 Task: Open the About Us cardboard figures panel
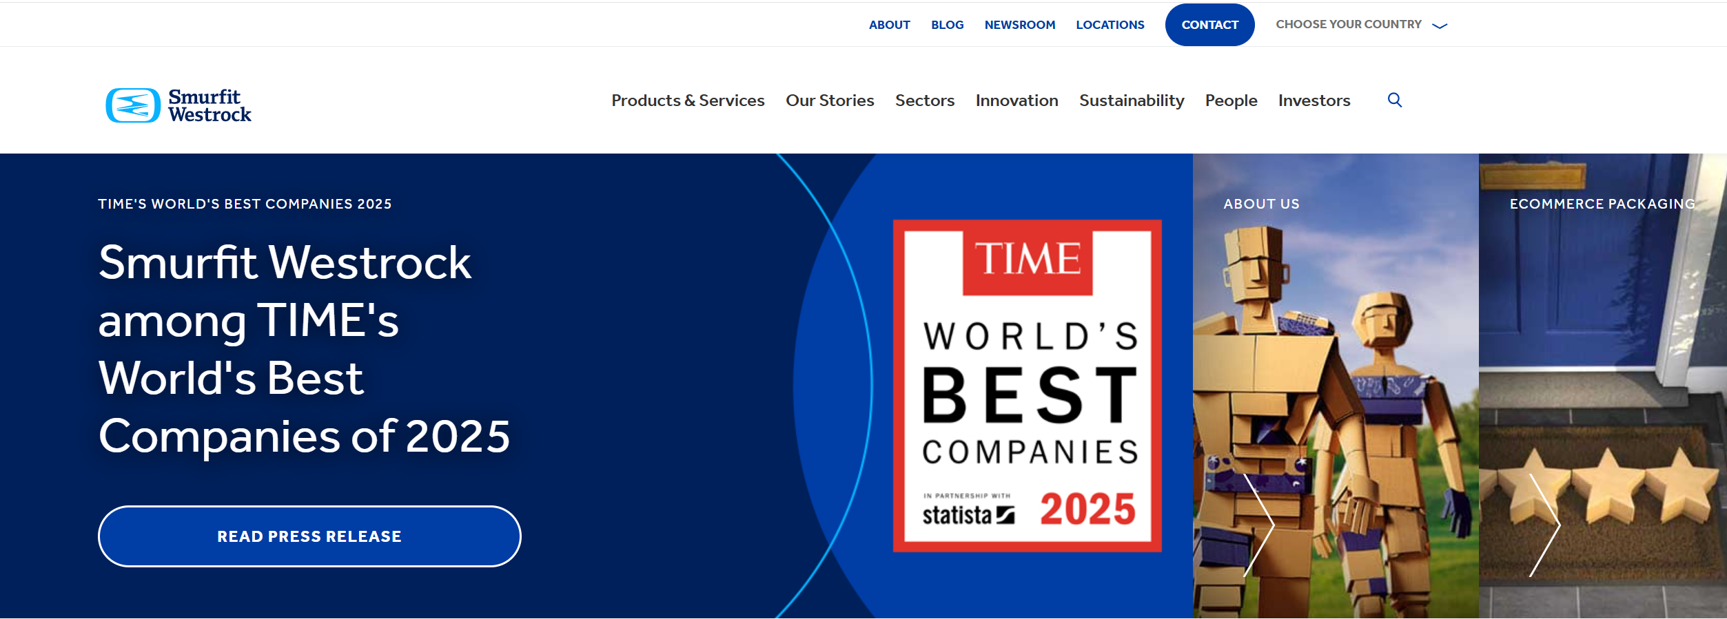pos(1336,386)
